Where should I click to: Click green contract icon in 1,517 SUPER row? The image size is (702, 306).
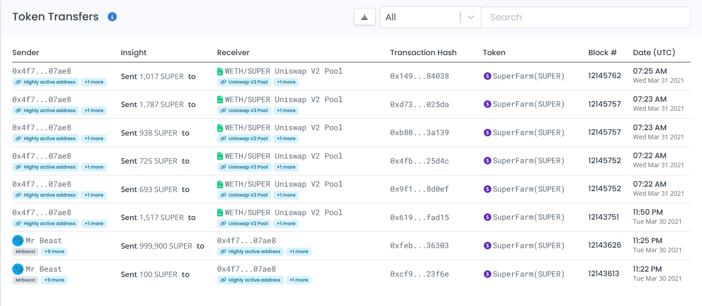click(x=220, y=213)
